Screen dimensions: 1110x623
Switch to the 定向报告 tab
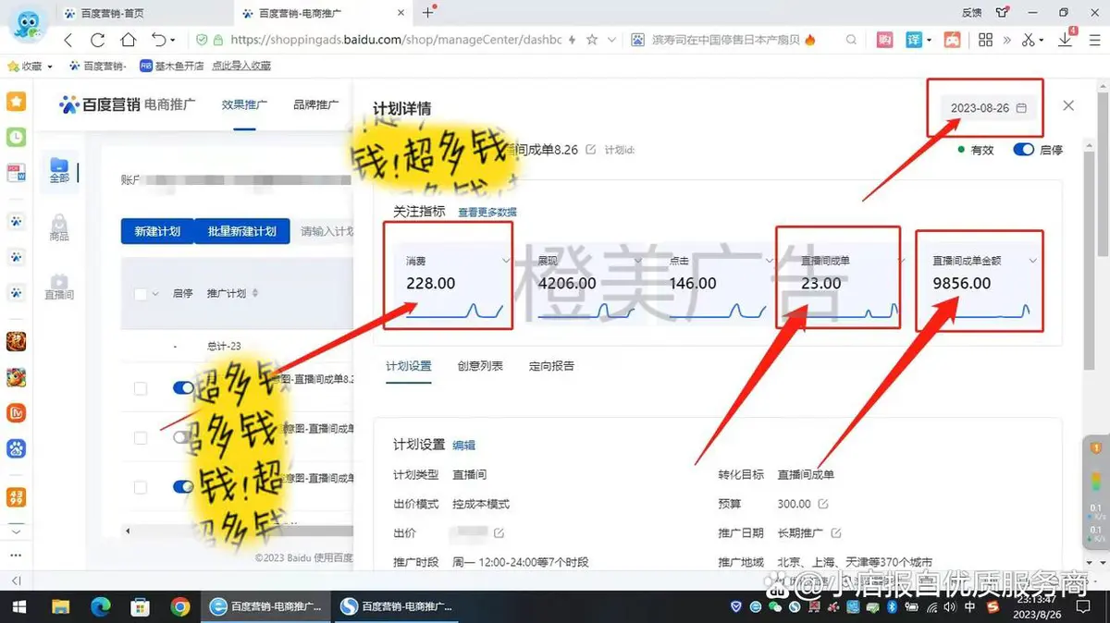click(551, 366)
